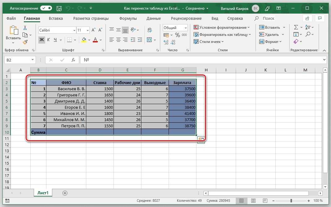Add a new sheet with plus icon
Image resolution: width=331 pixels, height=207 pixels.
click(x=65, y=193)
